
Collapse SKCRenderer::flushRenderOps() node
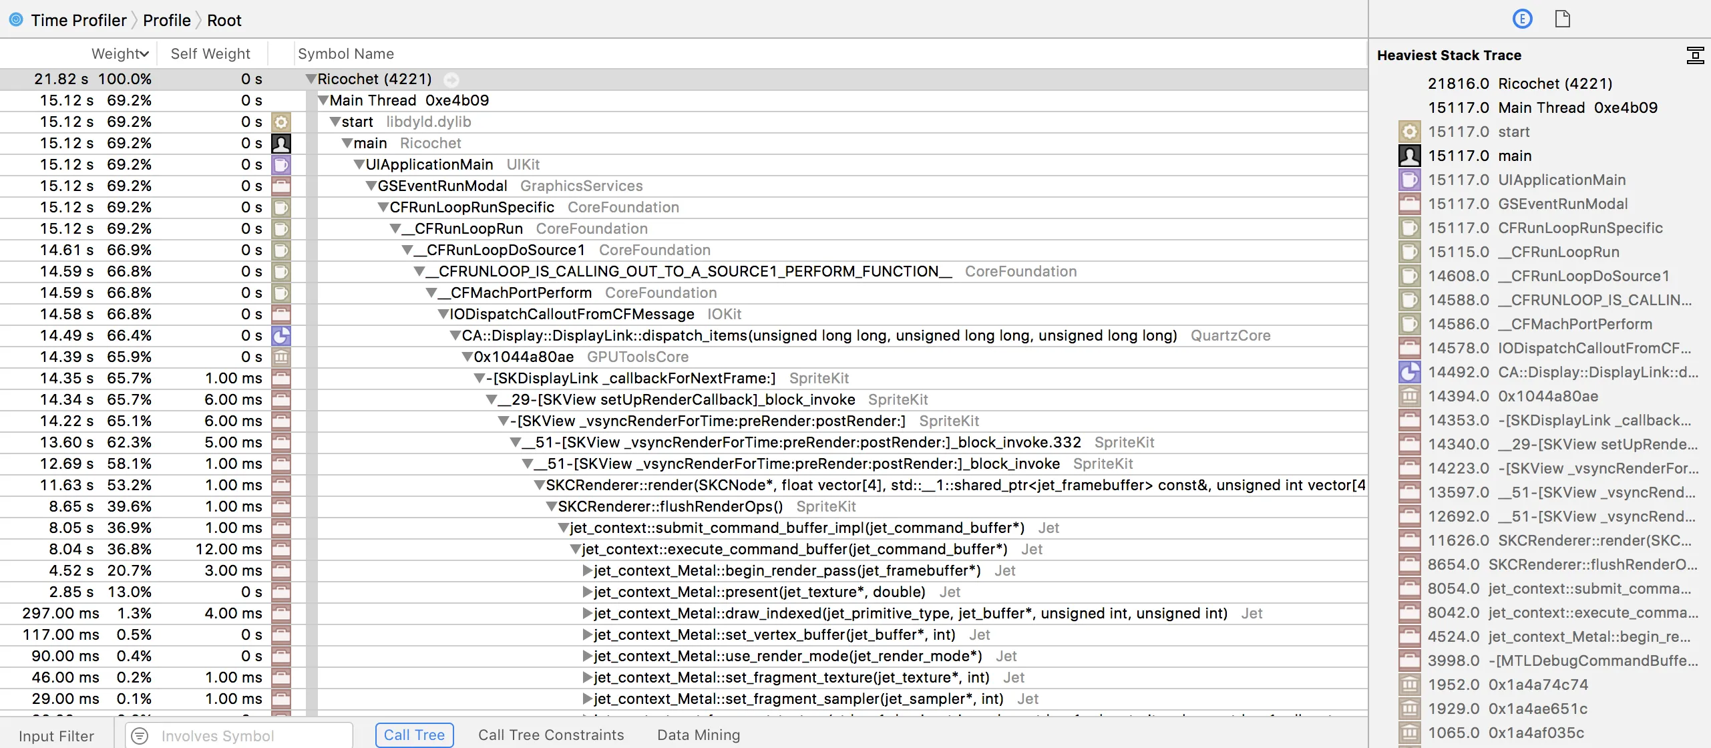pos(551,507)
